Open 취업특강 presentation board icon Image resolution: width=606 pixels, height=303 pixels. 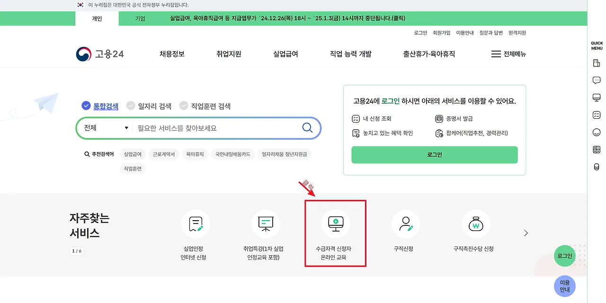point(266,224)
